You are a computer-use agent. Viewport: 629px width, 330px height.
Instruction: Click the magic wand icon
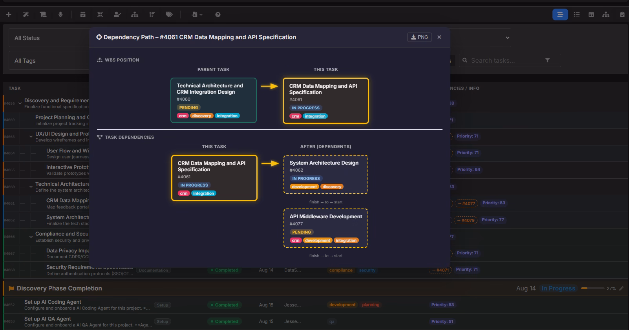(x=26, y=15)
